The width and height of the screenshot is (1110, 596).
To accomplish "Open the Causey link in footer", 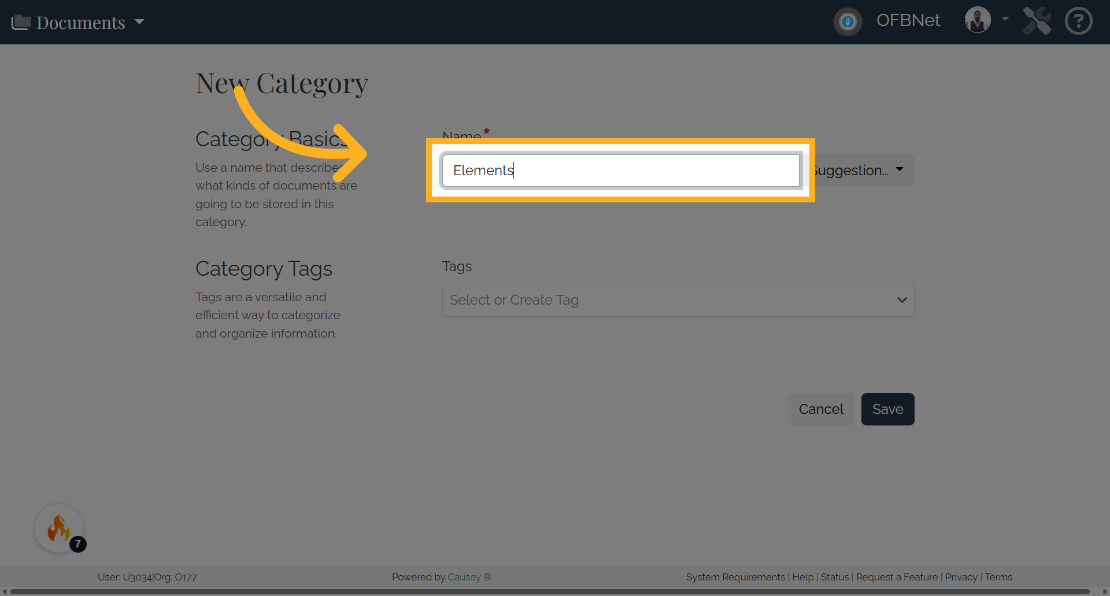I will pos(464,577).
